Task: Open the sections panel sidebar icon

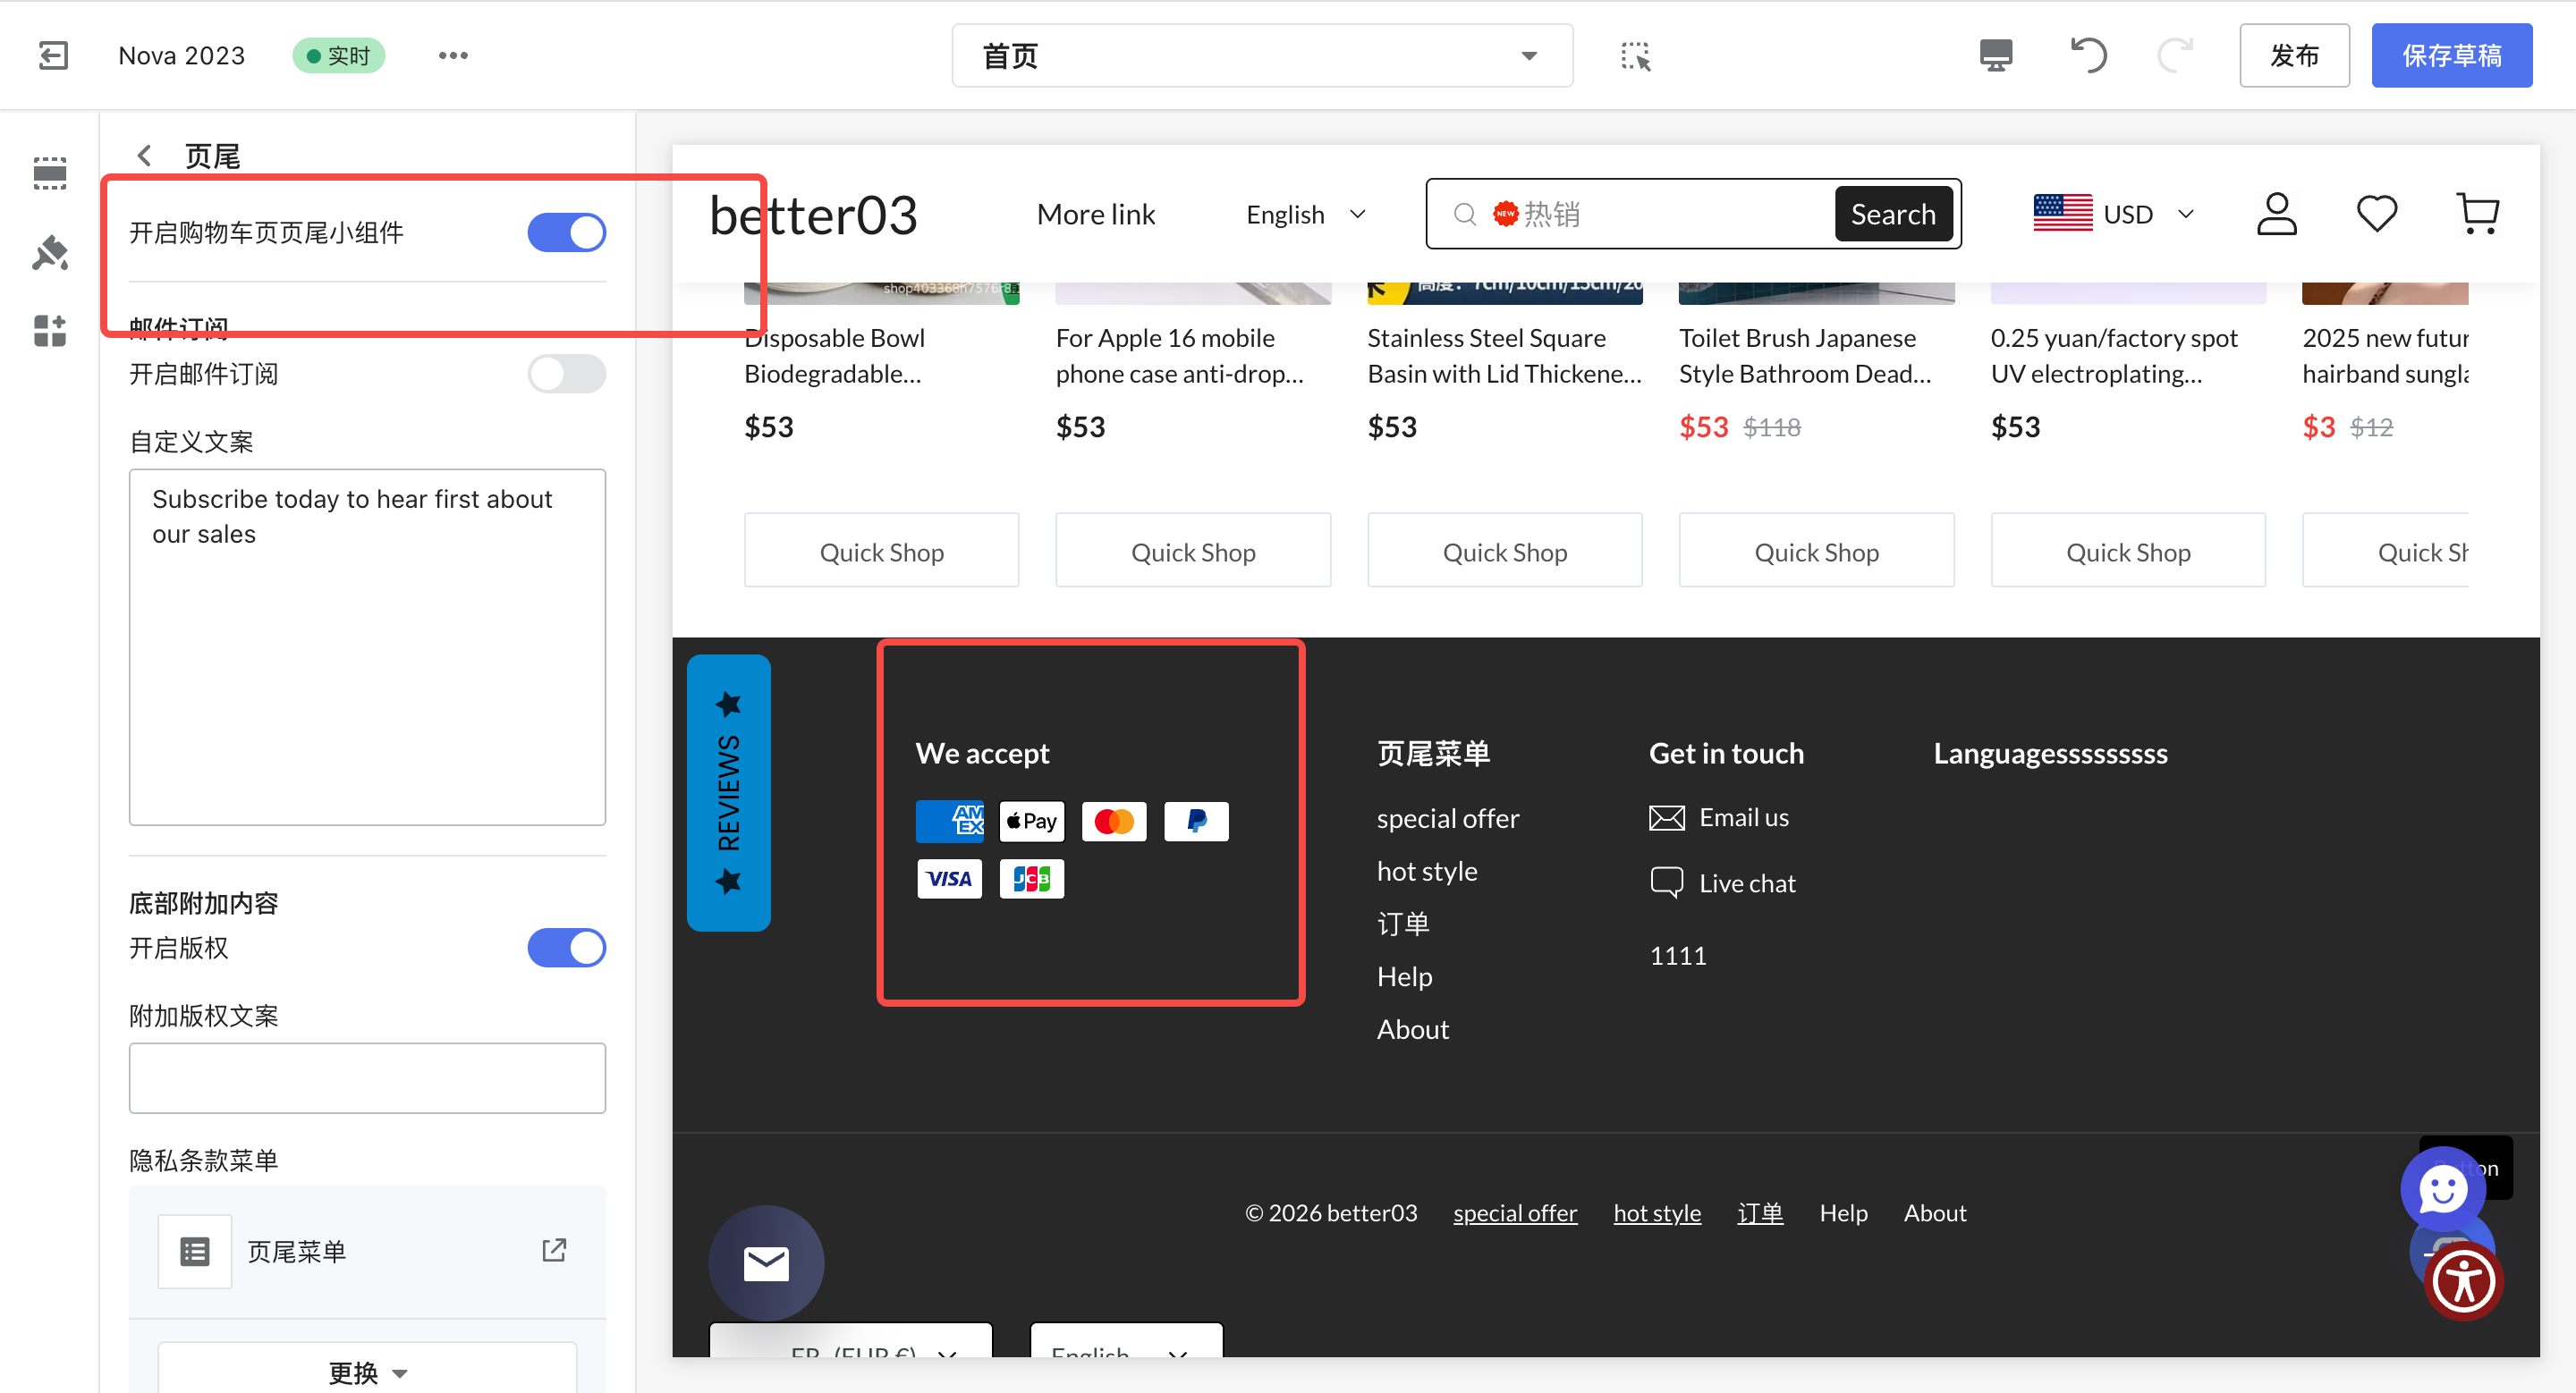Action: point(50,173)
